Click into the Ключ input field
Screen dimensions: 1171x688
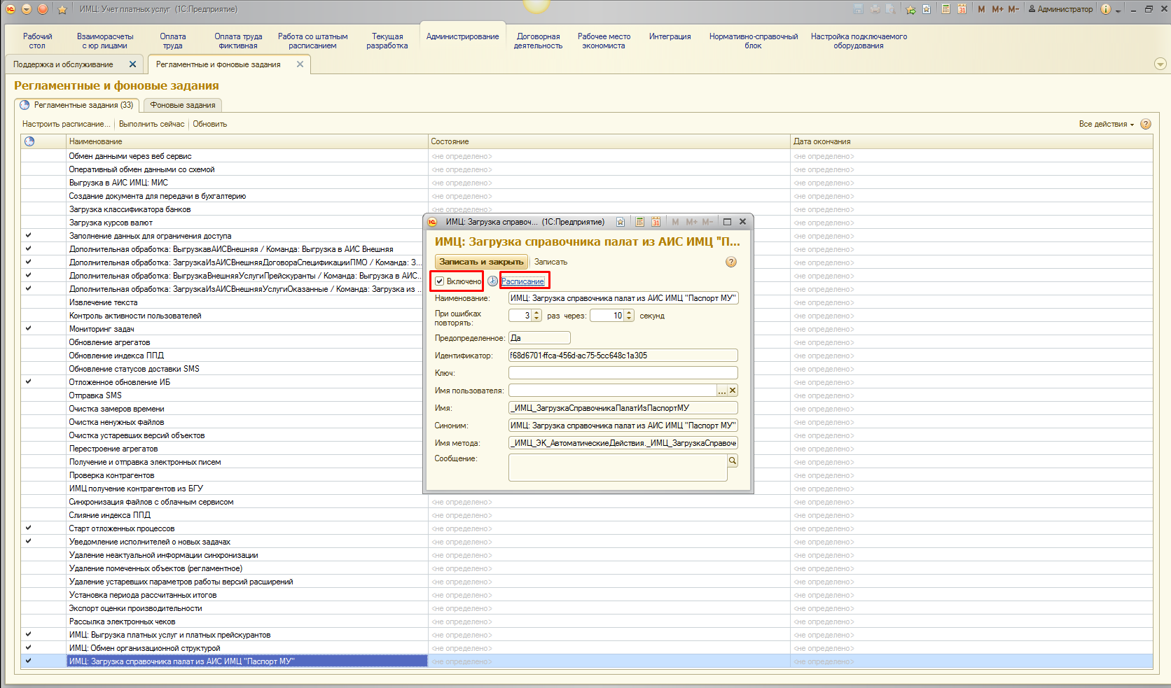623,373
